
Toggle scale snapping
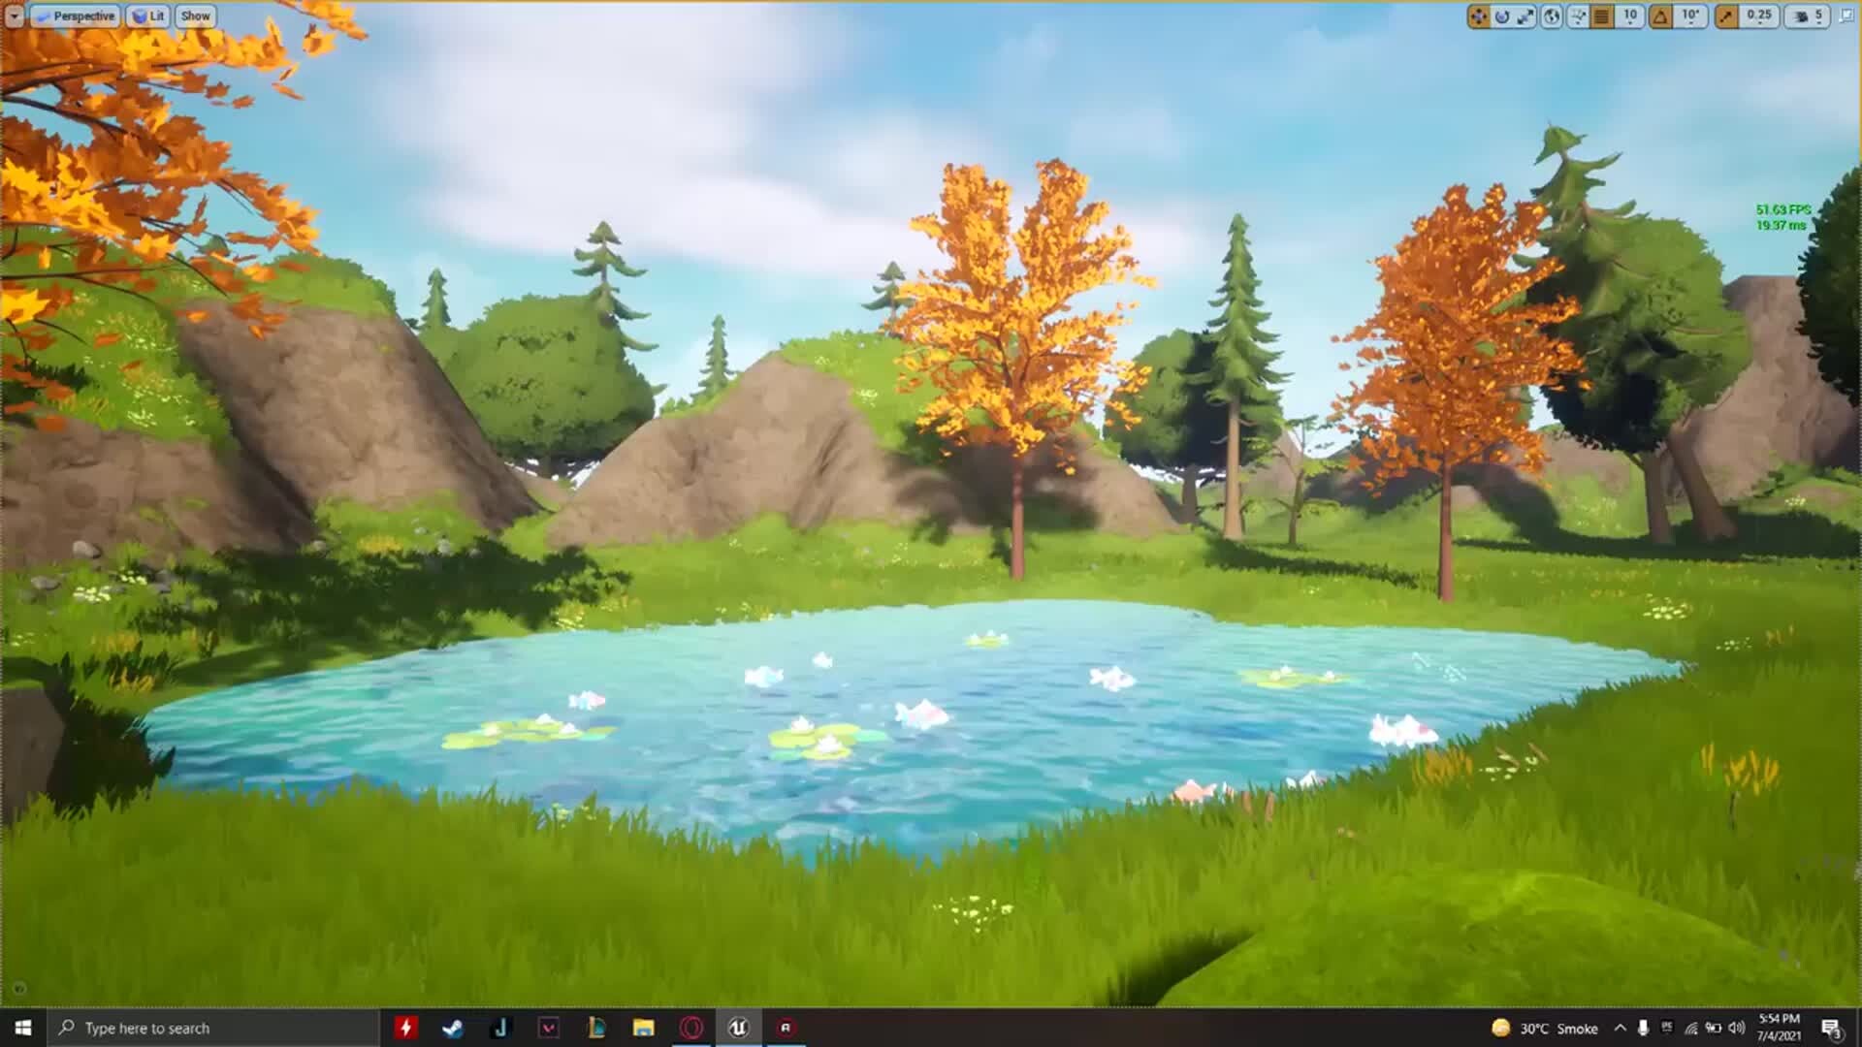[1724, 16]
